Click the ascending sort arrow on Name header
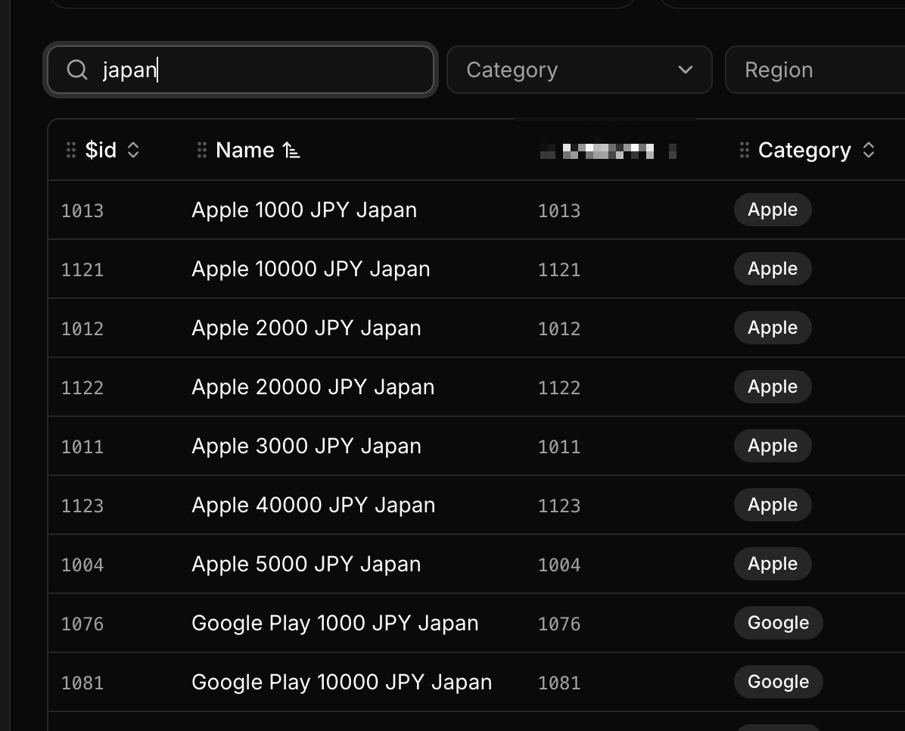905x731 pixels. coord(292,150)
